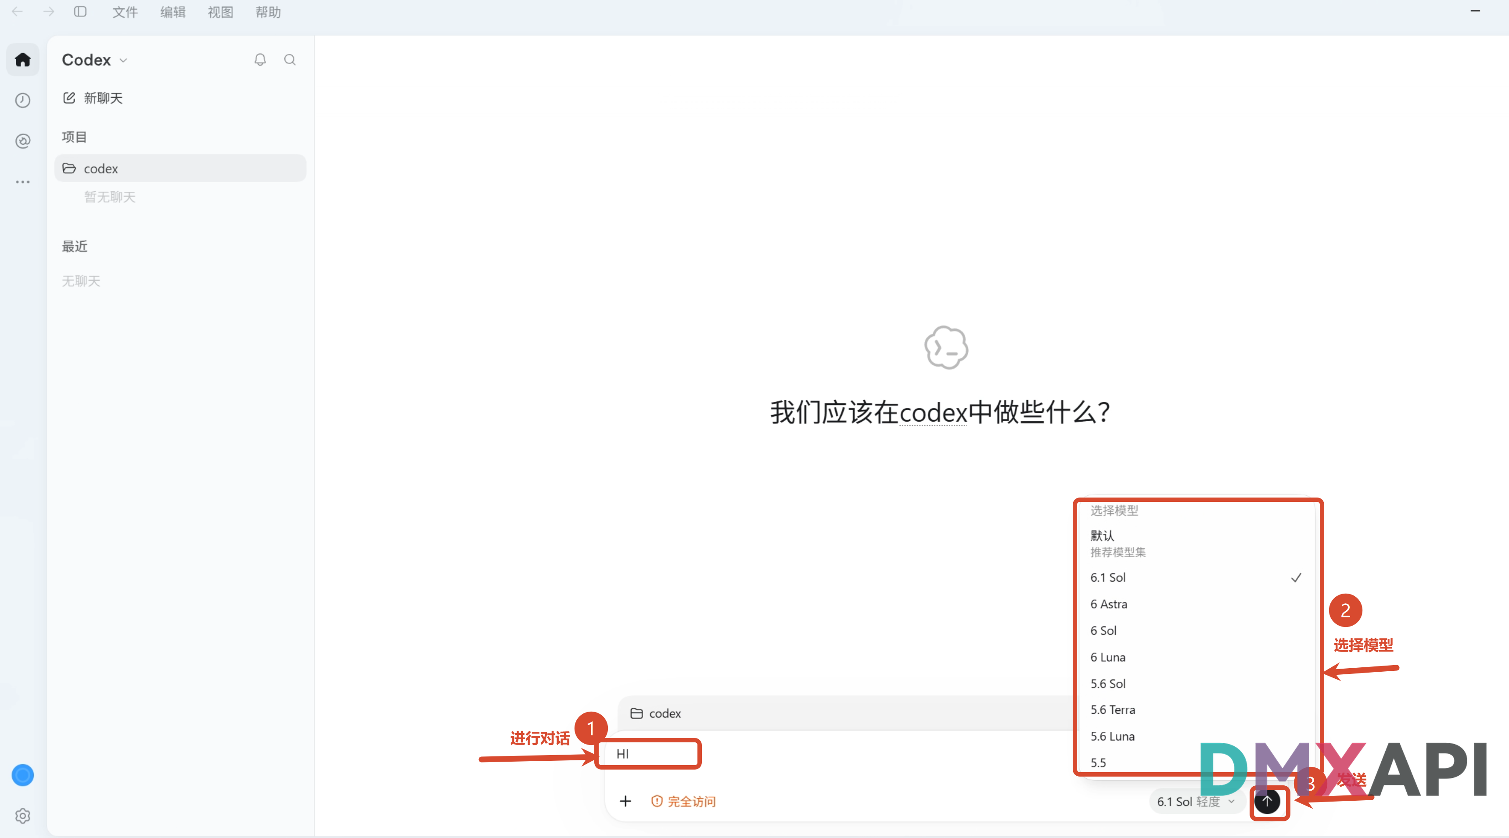The height and width of the screenshot is (838, 1509).
Task: Choose the 6 Sol model
Action: point(1196,631)
